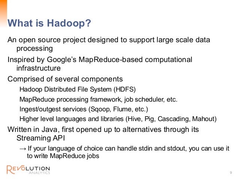Click the 'What is Hadoop?' title
The height and width of the screenshot is (179, 239).
click(49, 23)
